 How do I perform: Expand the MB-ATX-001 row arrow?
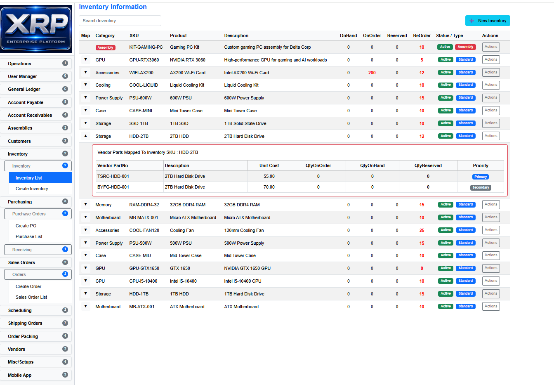(85, 306)
